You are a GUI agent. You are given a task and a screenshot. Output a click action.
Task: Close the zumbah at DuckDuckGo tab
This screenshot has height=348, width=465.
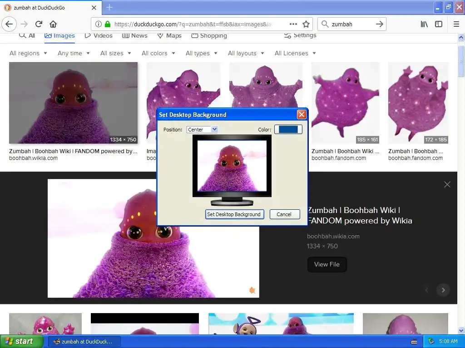94,8
